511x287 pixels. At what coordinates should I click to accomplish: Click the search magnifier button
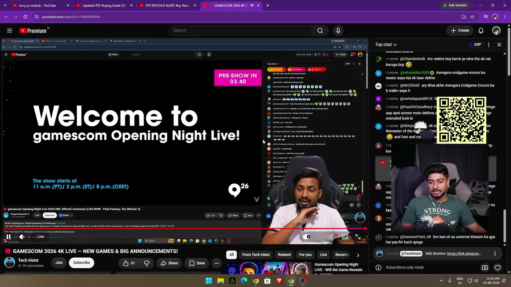tap(320, 30)
